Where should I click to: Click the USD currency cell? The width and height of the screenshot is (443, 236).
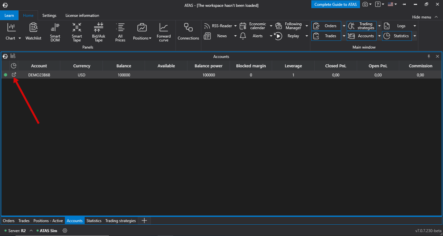82,75
